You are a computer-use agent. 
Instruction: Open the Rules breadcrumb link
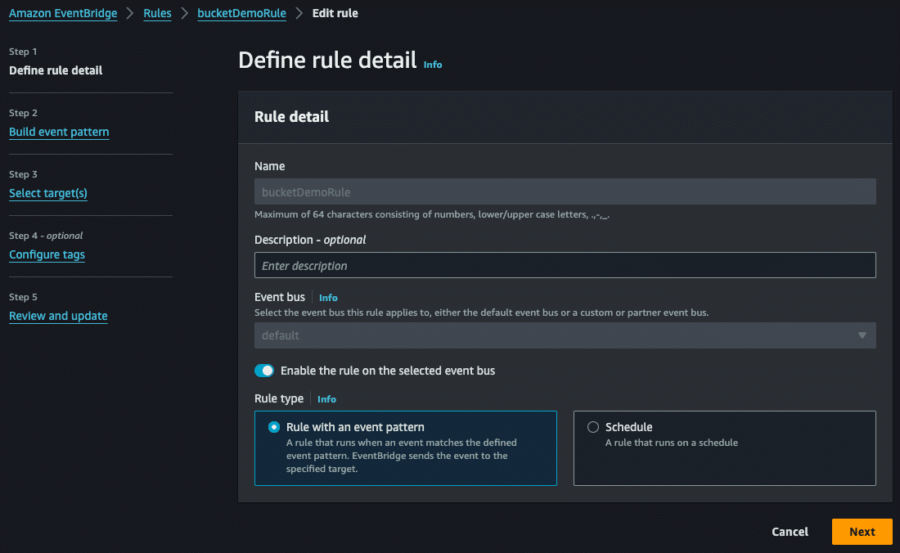click(x=157, y=13)
